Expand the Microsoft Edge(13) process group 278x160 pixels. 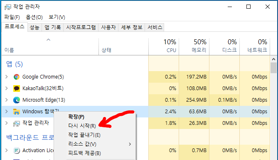pyautogui.click(x=7, y=100)
